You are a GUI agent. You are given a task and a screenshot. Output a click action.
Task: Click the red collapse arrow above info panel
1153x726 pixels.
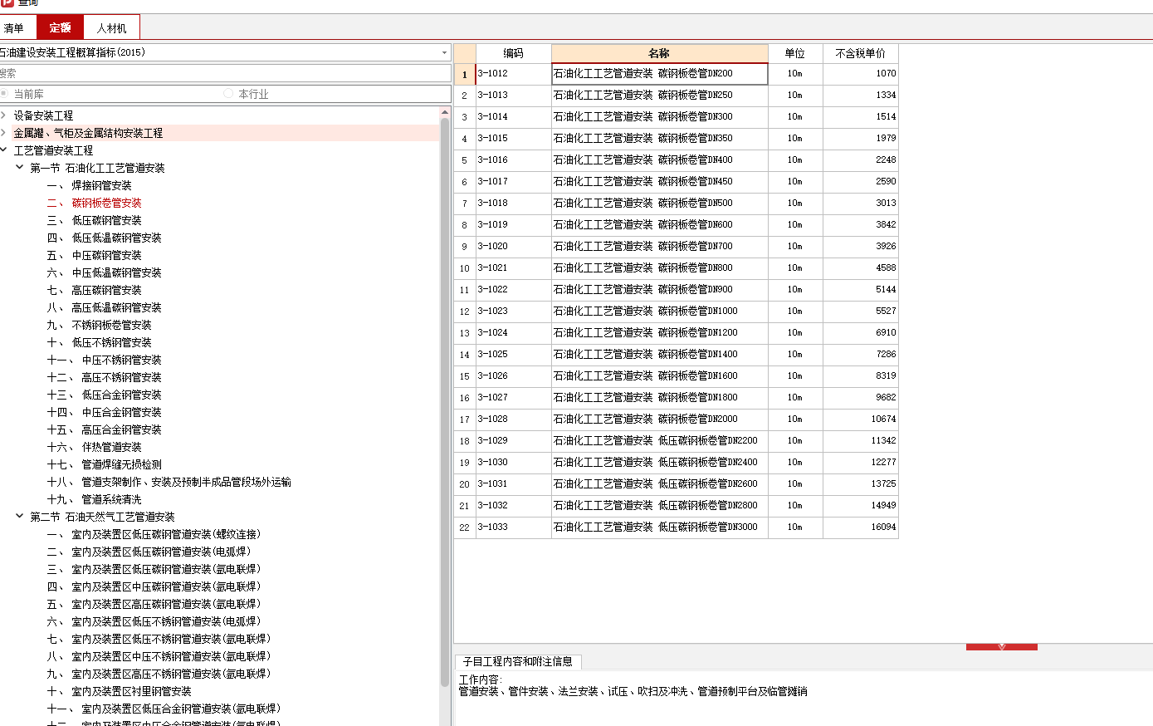(1001, 646)
